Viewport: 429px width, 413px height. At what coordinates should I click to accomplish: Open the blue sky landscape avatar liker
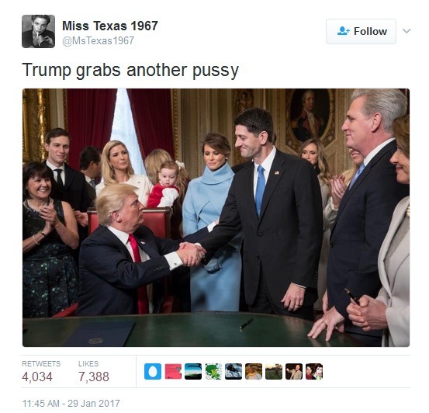[193, 371]
